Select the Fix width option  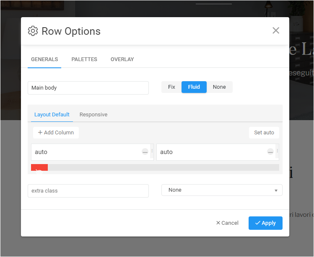[x=171, y=87]
